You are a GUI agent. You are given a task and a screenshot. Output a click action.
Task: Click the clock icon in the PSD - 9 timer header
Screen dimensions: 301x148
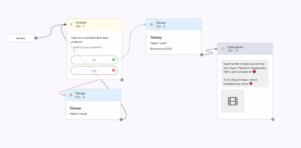tap(151, 24)
